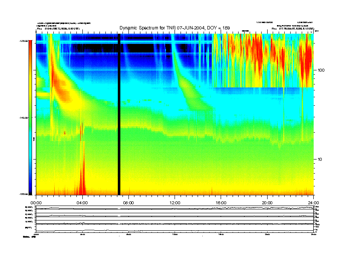This screenshot has width=338, height=261.
Task: Click the plot title "Dynamic Spectrum for TNR 07-JUN-2004, DOY = 159"
Action: tap(175, 28)
